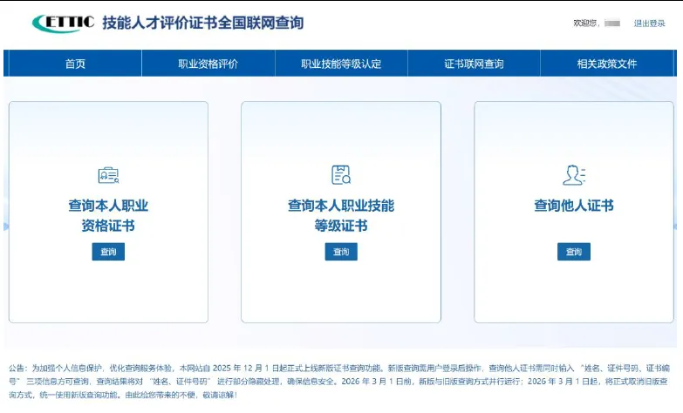
Task: Click 查询 under 查询他人证书
Action: click(x=574, y=252)
